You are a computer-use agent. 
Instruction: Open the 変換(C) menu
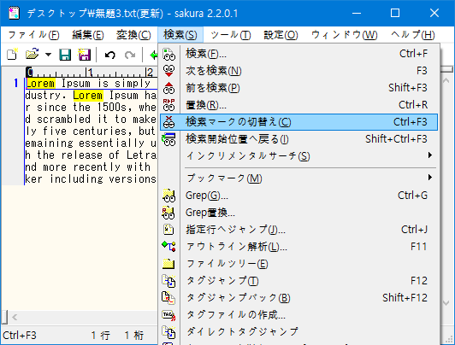pyautogui.click(x=133, y=35)
